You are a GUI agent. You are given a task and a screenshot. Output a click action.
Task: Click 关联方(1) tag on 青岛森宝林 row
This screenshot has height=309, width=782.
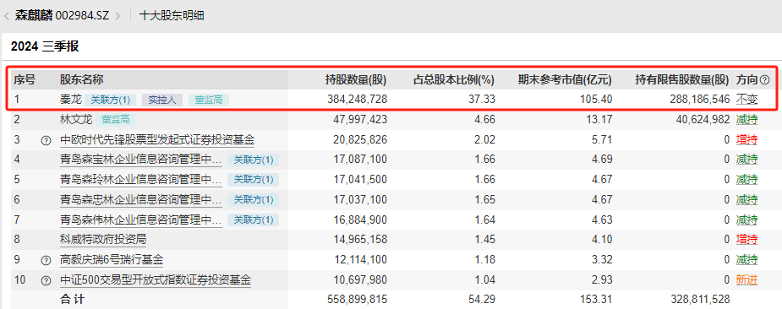tap(254, 160)
